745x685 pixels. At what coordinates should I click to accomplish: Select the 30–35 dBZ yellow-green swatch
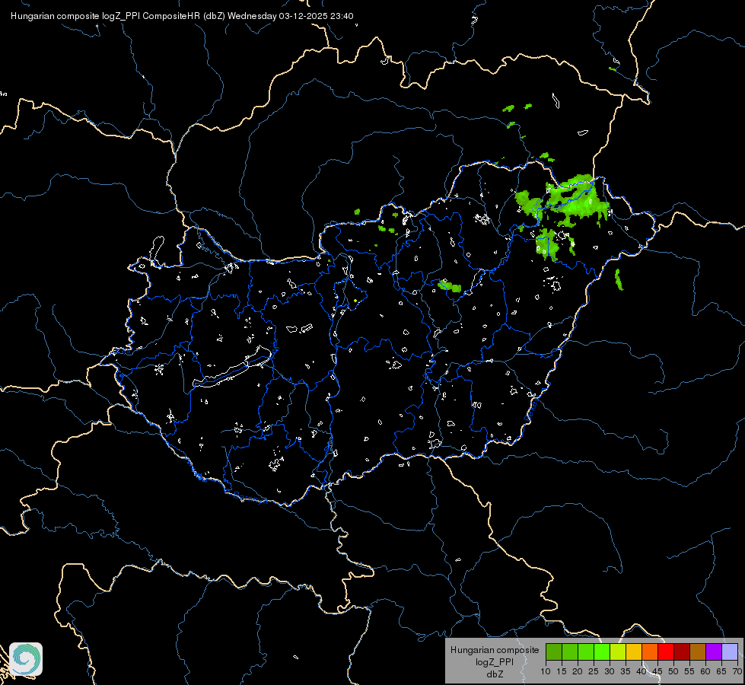(618, 652)
